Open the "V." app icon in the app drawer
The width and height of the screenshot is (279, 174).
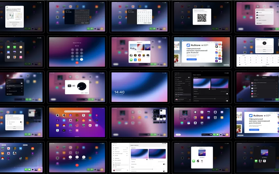coord(84,116)
